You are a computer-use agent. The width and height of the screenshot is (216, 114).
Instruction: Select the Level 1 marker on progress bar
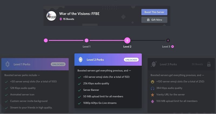pyautogui.click(x=86, y=40)
